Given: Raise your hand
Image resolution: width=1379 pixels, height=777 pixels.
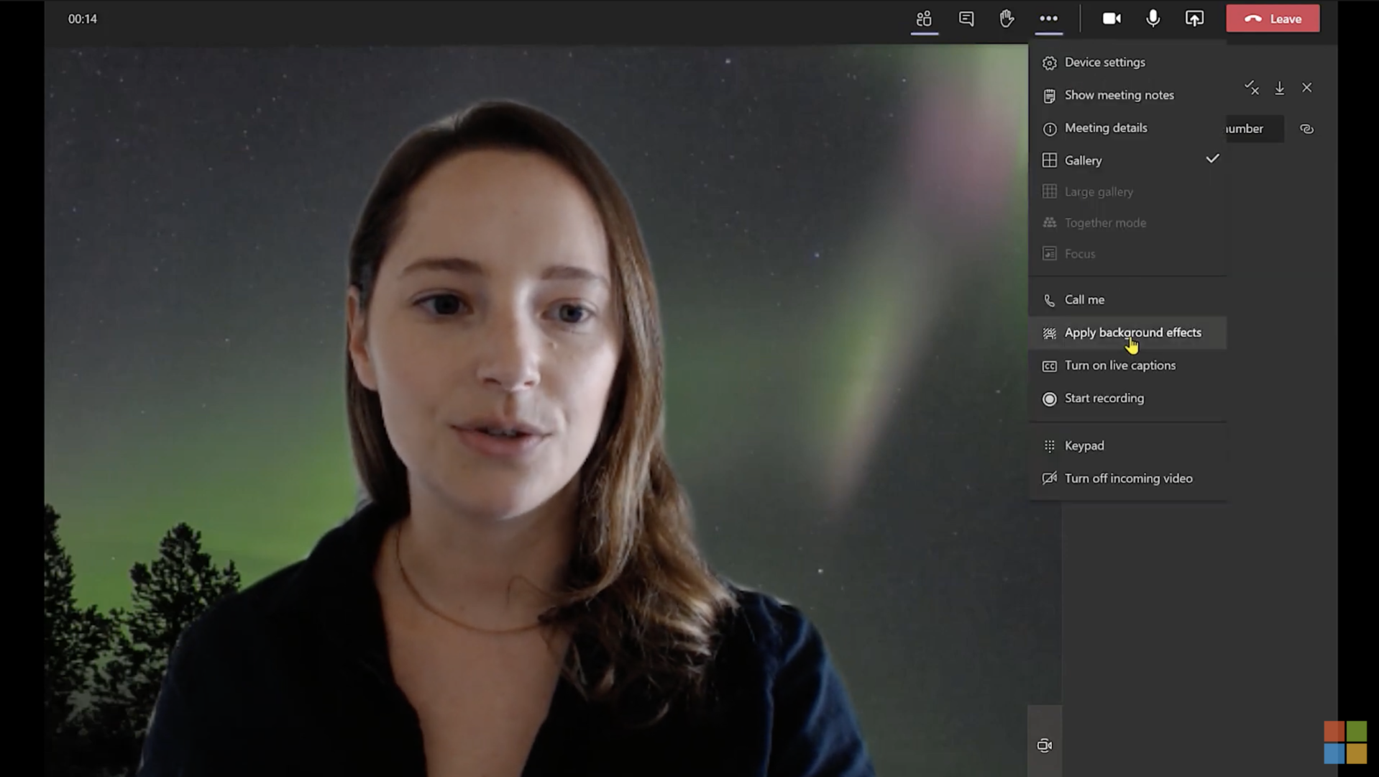Looking at the screenshot, I should click(x=1006, y=19).
